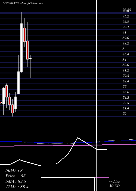Click the tallest white candlestick body
Viewport: 136px width, 191px height.
point(21,47)
